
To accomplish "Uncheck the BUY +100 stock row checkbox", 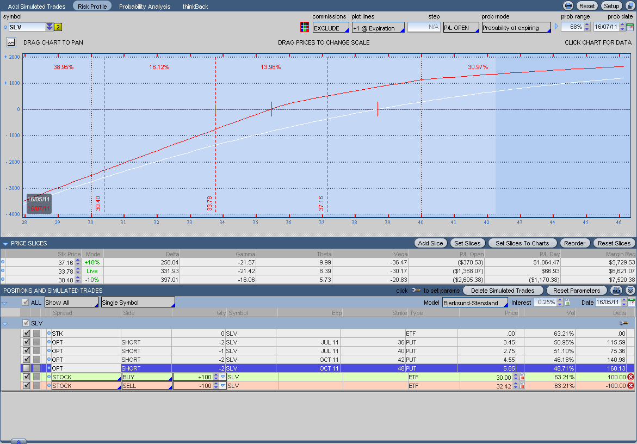I will pos(27,377).
